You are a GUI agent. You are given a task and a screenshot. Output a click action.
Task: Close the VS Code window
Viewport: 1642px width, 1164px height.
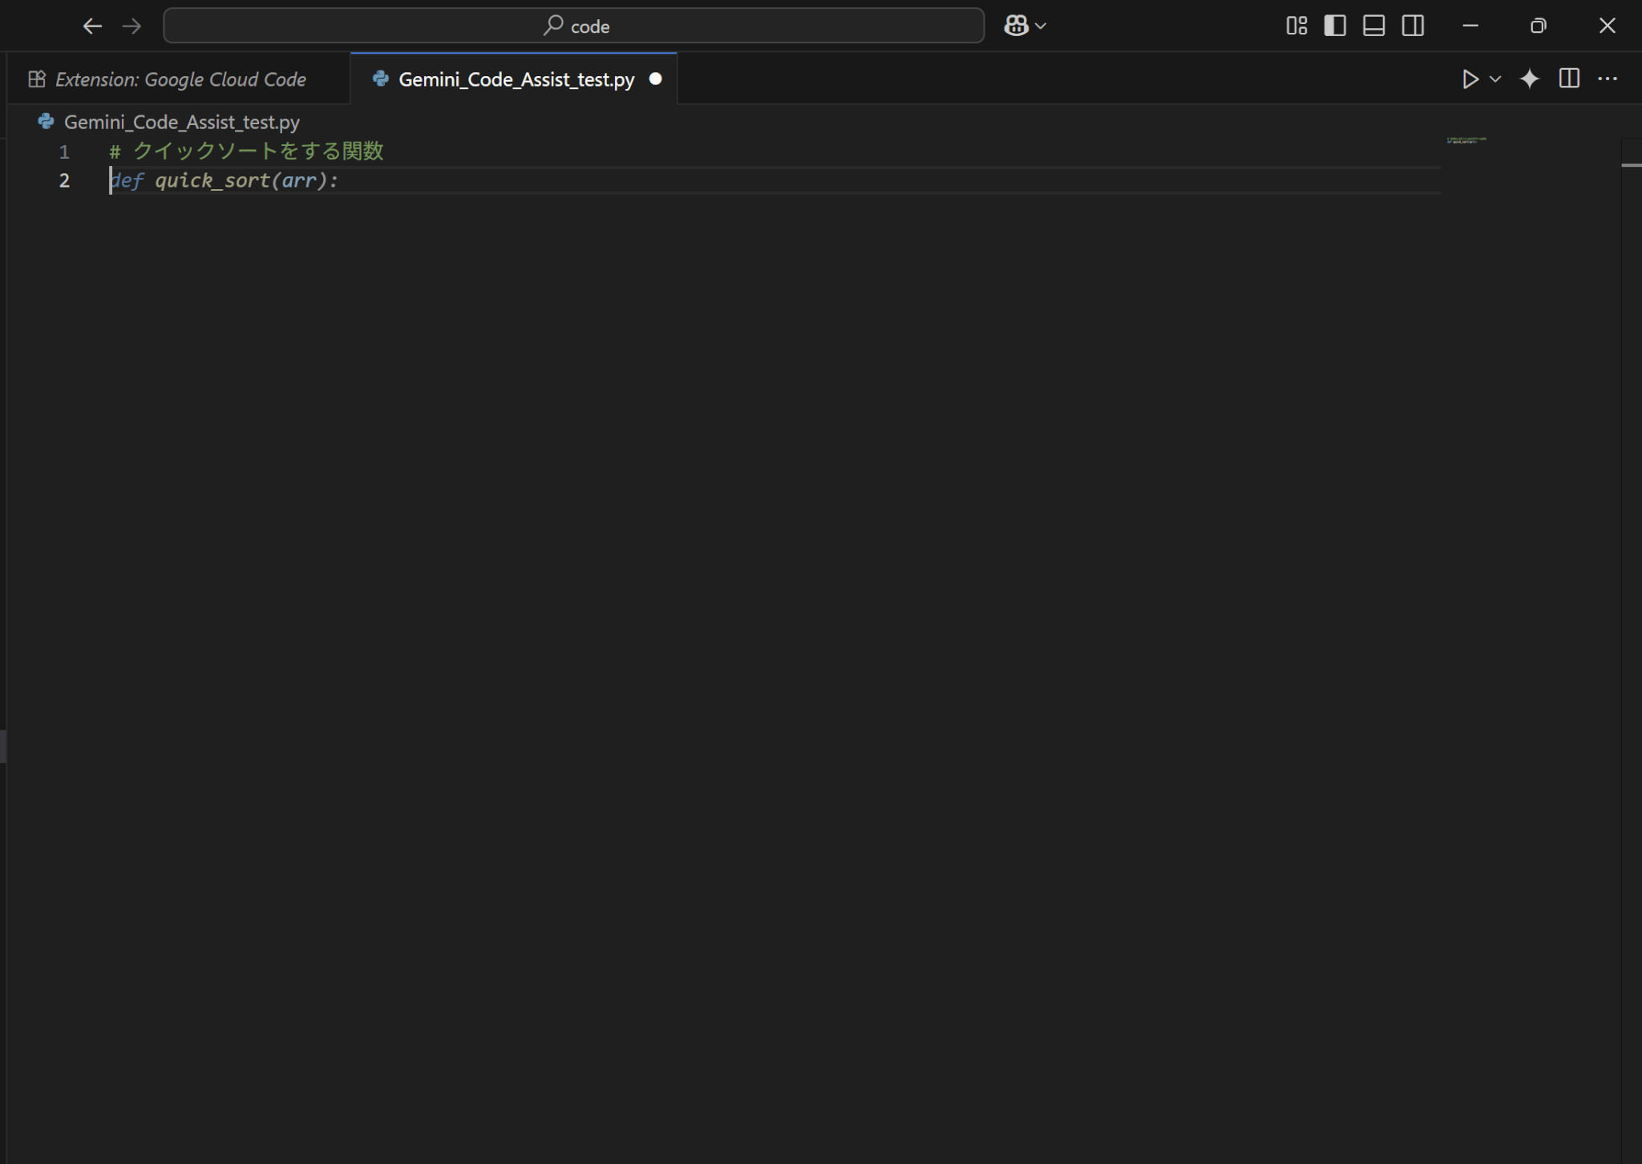tap(1607, 26)
